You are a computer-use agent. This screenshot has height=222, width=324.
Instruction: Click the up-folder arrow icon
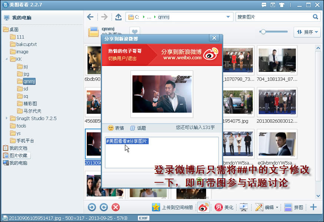click(x=118, y=17)
